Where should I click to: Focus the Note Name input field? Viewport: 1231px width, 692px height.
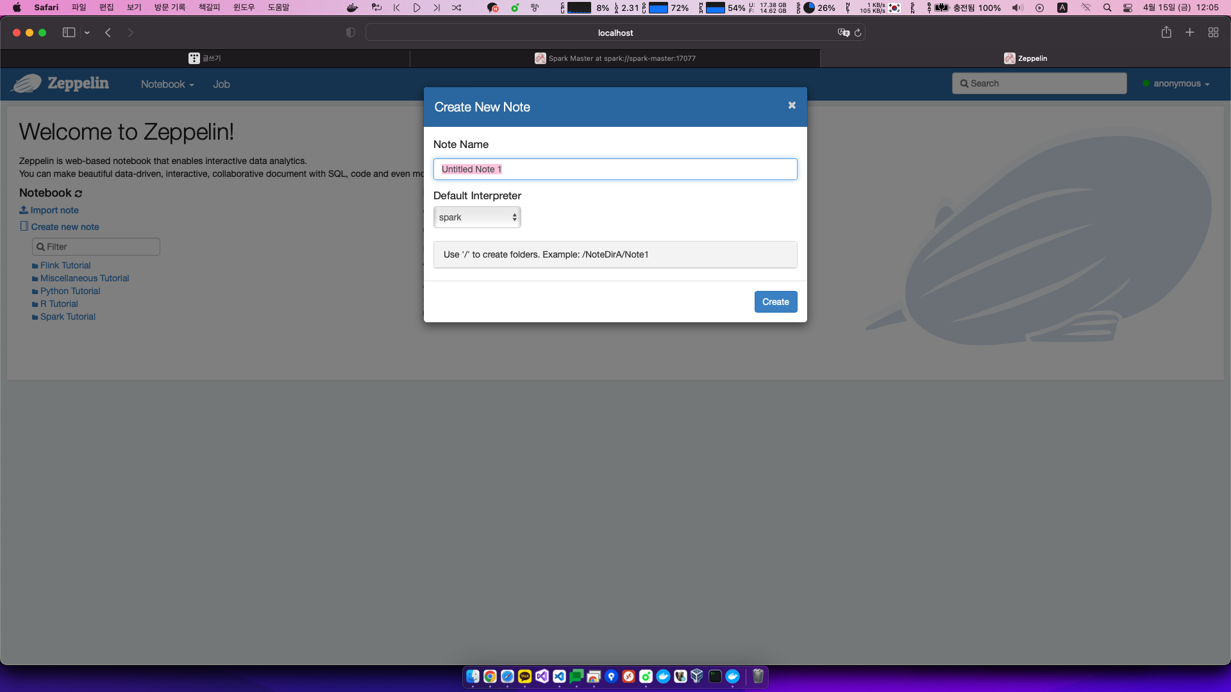(615, 169)
